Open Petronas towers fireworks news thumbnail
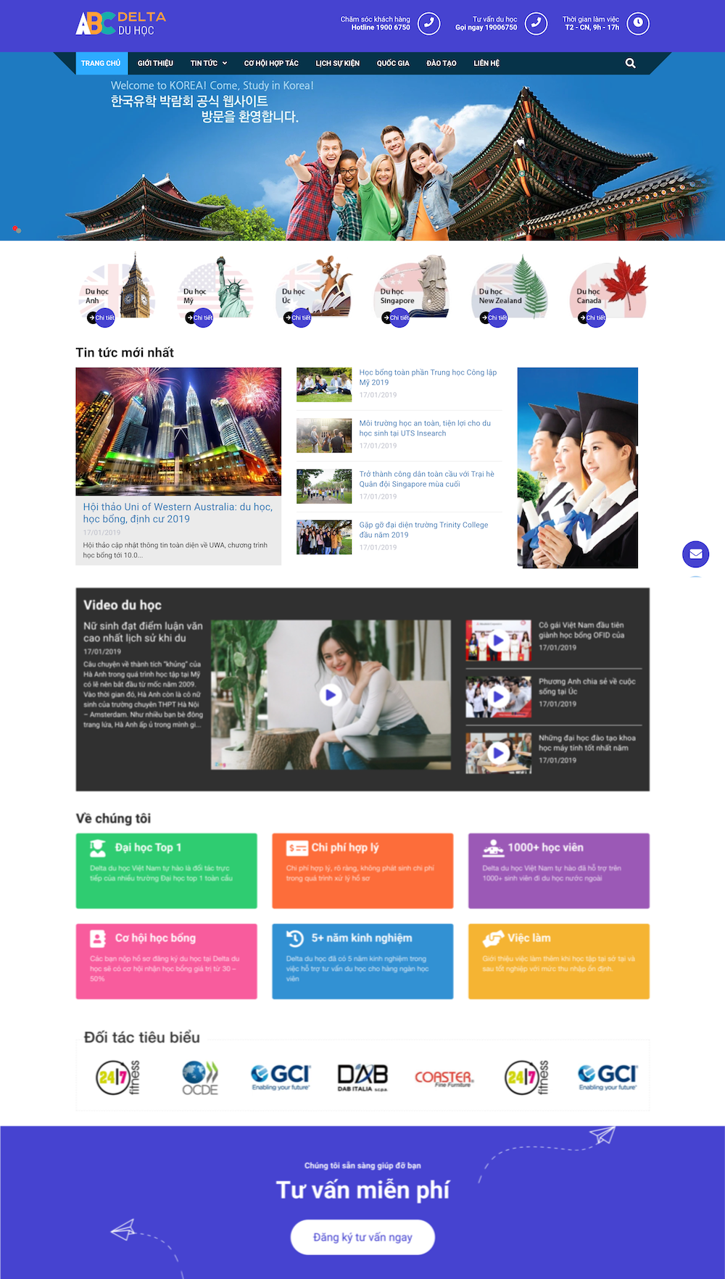Screen dimensions: 725x1279 [178, 431]
